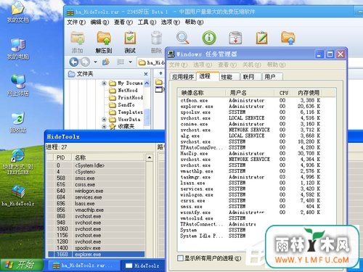Click the blue Back arrow in archive window
The width and height of the screenshot is (363, 272).
[74, 62]
